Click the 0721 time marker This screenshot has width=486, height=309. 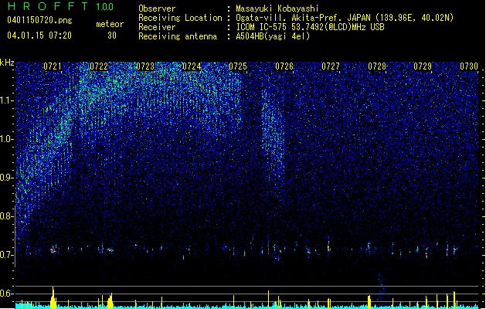pos(53,66)
